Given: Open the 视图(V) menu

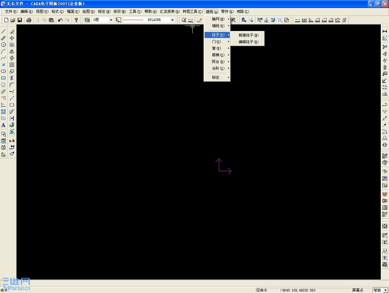Looking at the screenshot, I should coord(42,12).
